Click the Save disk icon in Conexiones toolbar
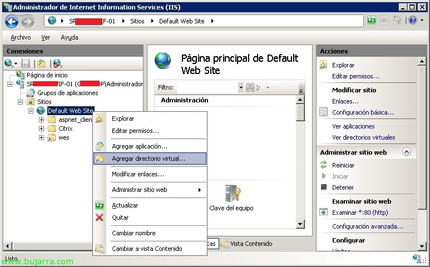The width and height of the screenshot is (430, 267). pos(26,63)
